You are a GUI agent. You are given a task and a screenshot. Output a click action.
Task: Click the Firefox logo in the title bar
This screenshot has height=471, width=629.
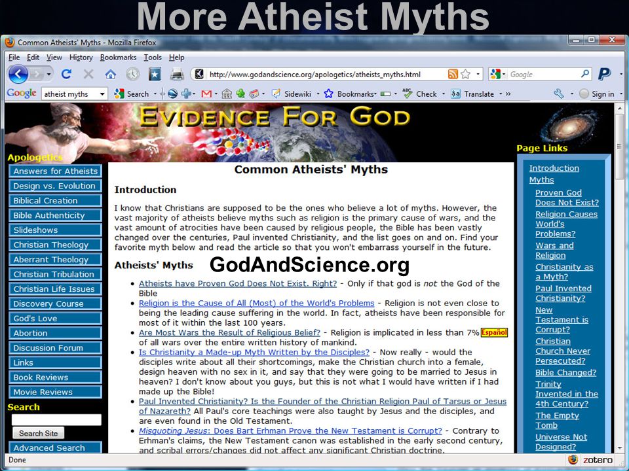[x=10, y=43]
